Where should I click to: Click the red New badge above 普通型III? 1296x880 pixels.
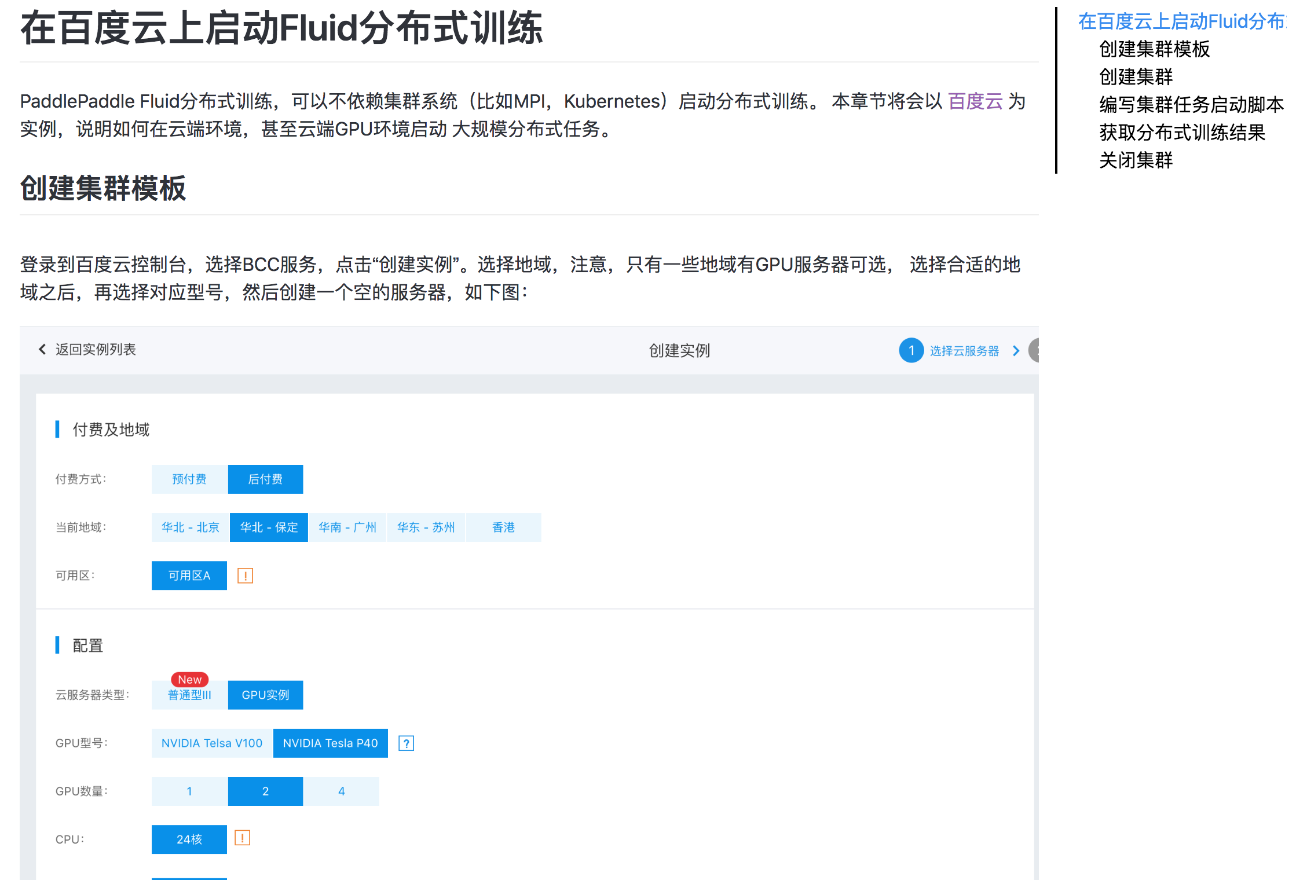tap(189, 679)
